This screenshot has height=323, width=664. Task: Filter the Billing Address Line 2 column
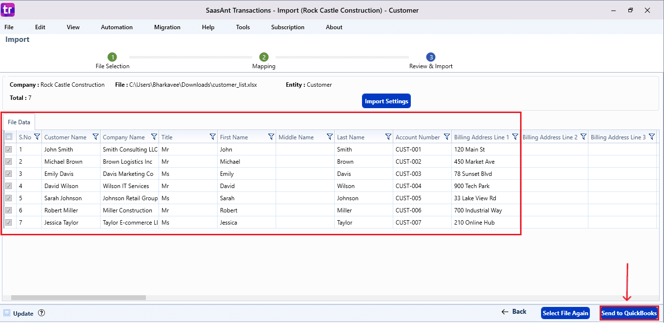[x=584, y=137]
